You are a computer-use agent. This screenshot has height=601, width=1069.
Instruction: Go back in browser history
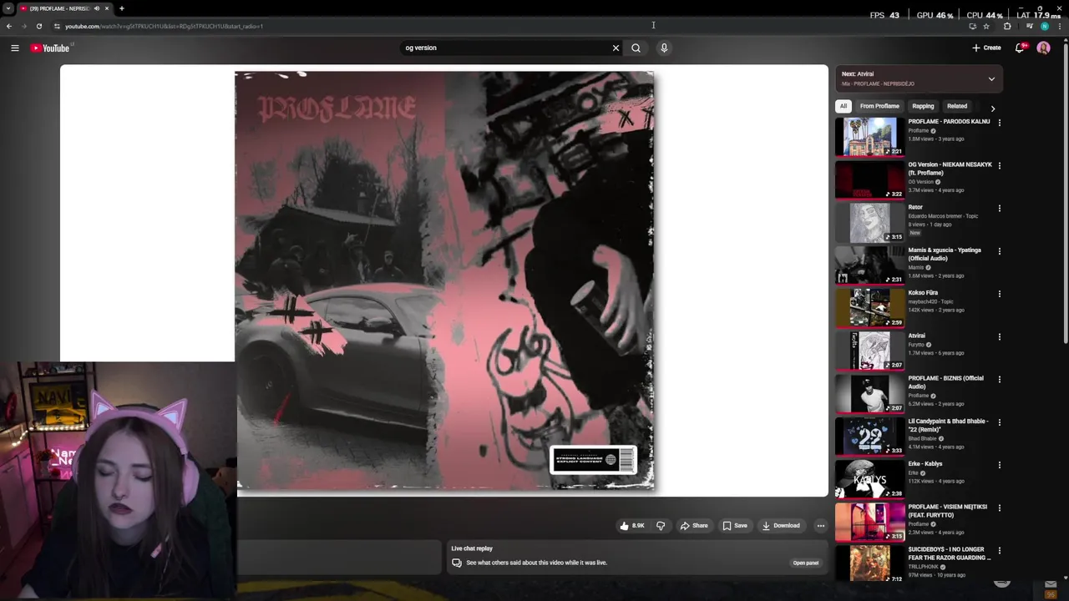click(9, 26)
